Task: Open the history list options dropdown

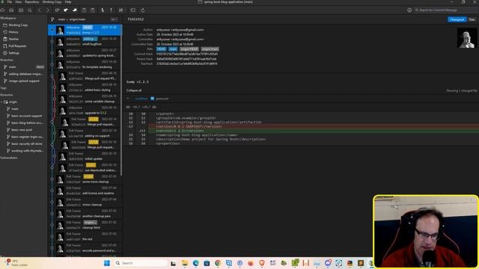Action: click(x=114, y=19)
